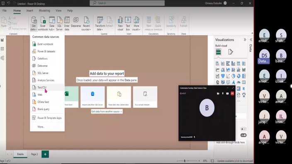This screenshot has height=164, width=292.
Task: Click the Enter data ribbon icon
Action: click(x=67, y=20)
